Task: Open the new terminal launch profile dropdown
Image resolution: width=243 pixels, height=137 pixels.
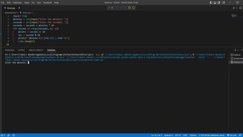Action: [x=238, y=50]
